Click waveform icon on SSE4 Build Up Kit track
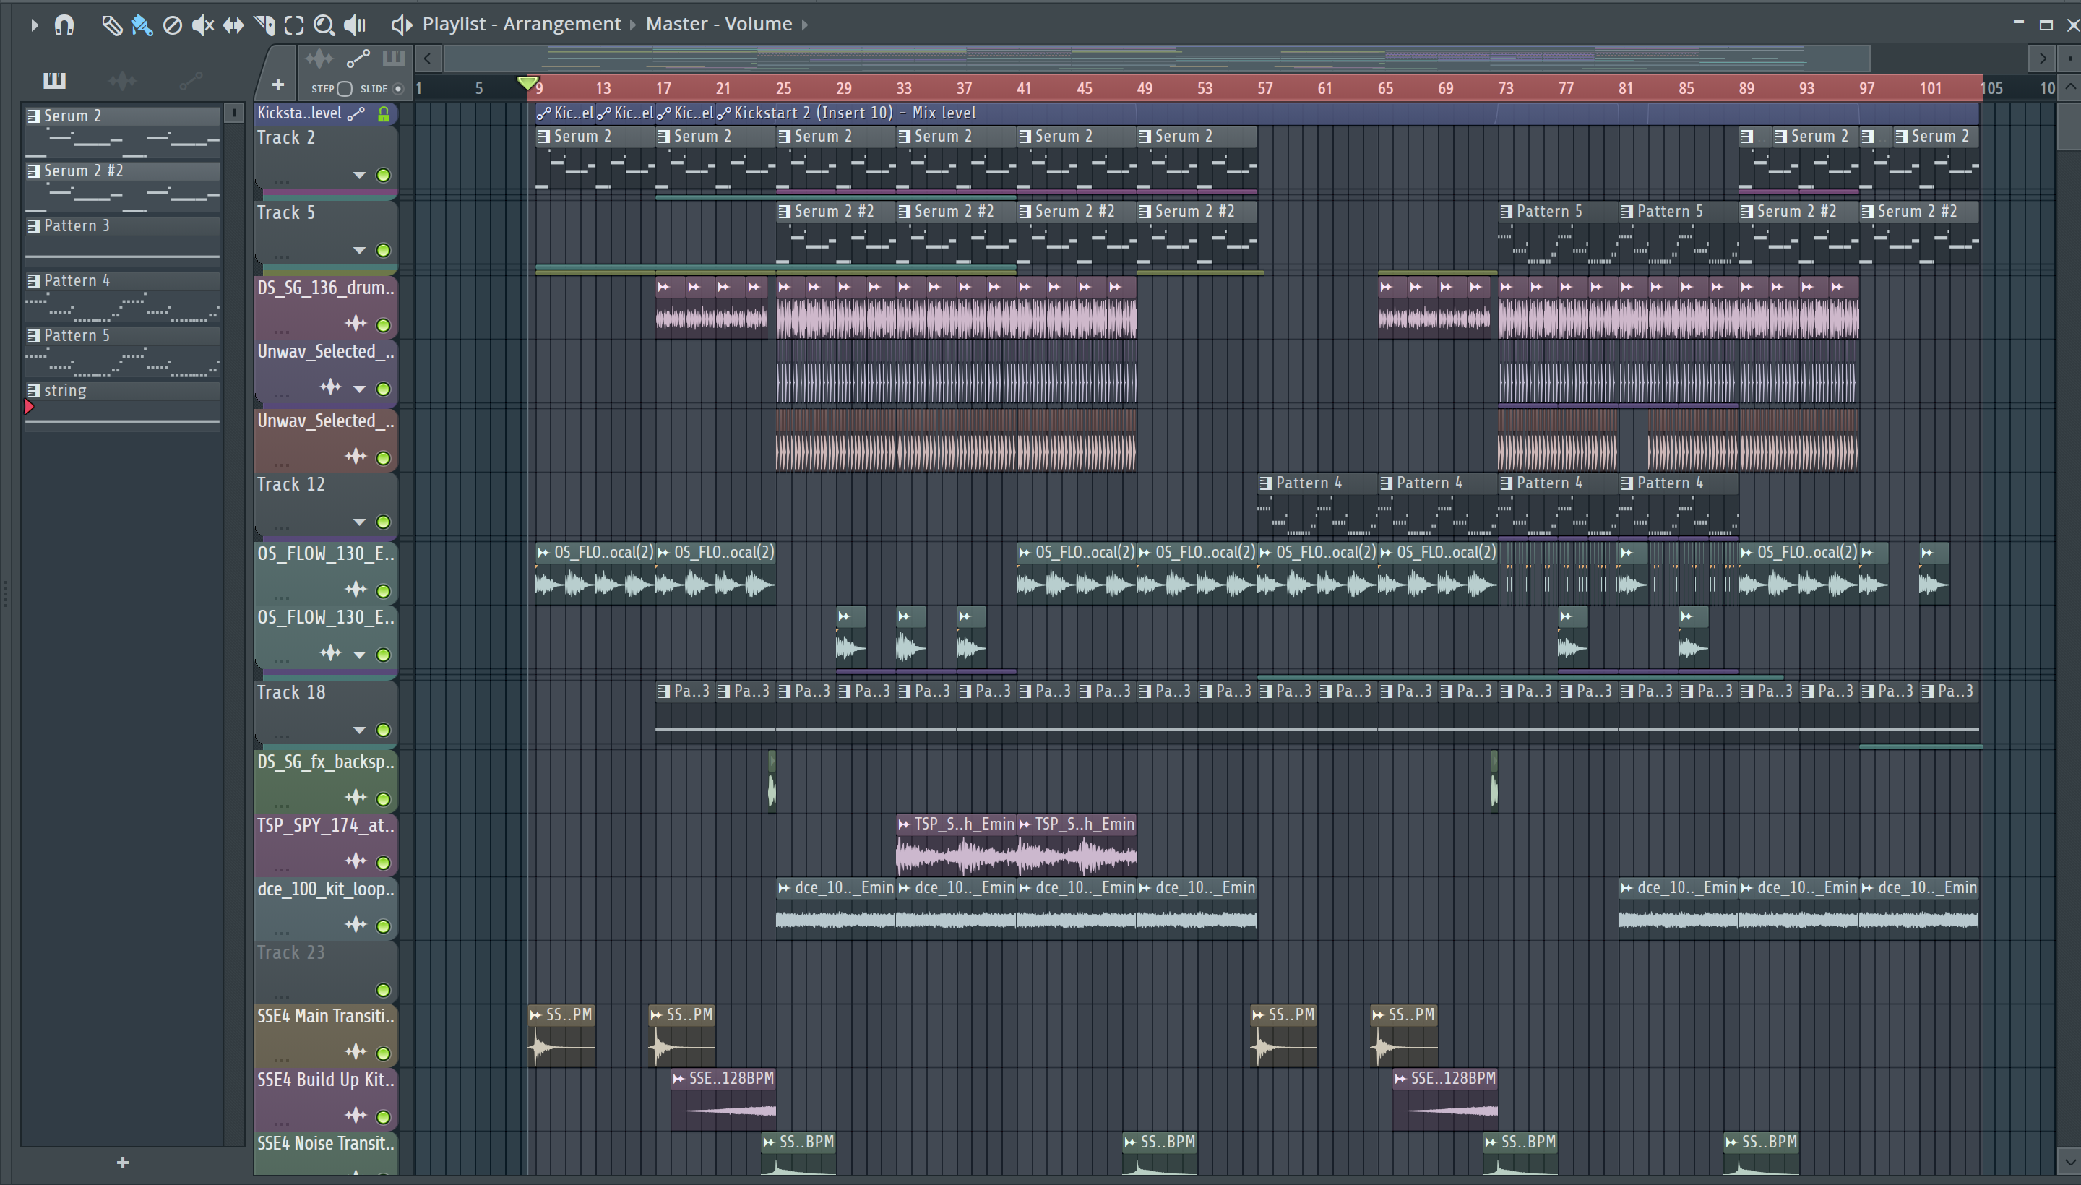The image size is (2081, 1185). (356, 1116)
